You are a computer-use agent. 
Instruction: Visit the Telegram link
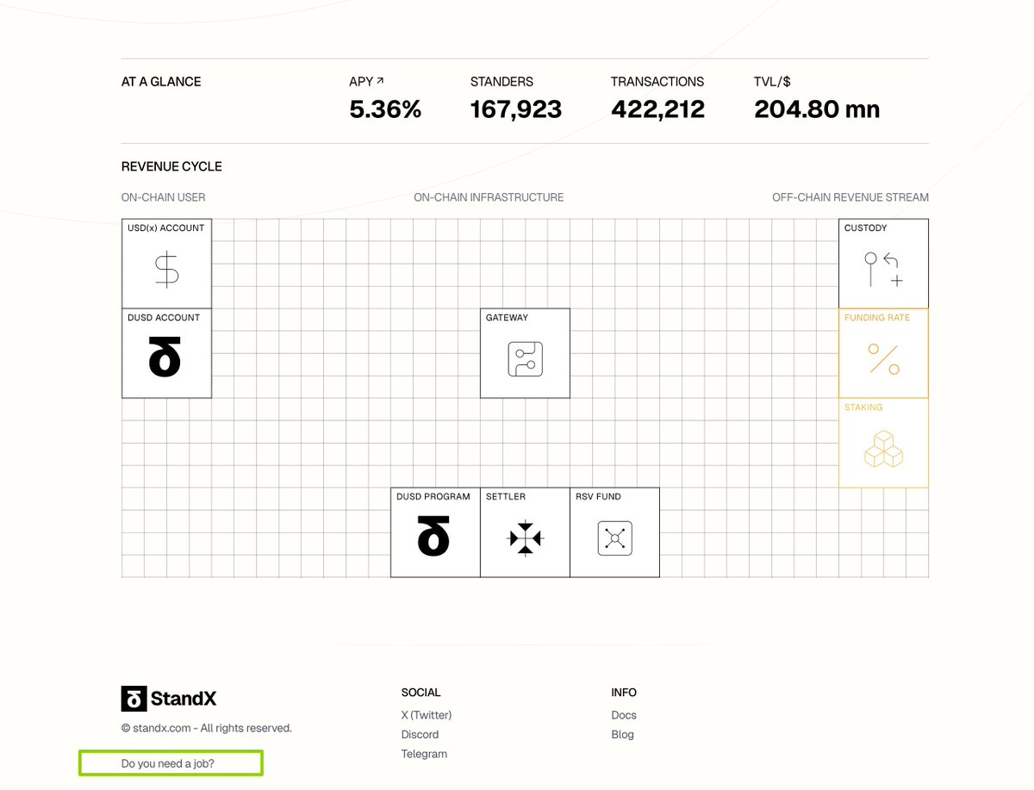[x=424, y=754]
